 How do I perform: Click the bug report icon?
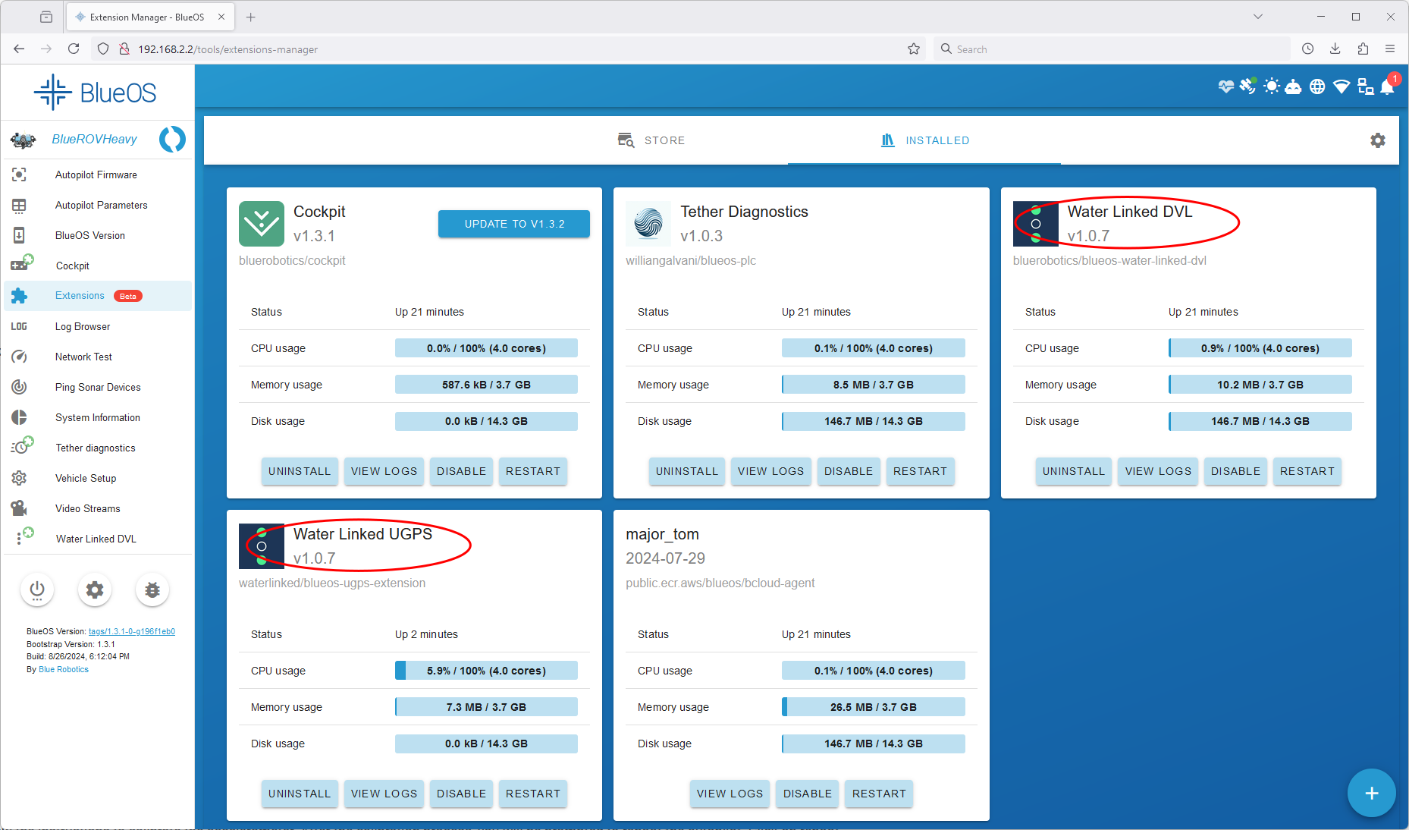pos(152,589)
